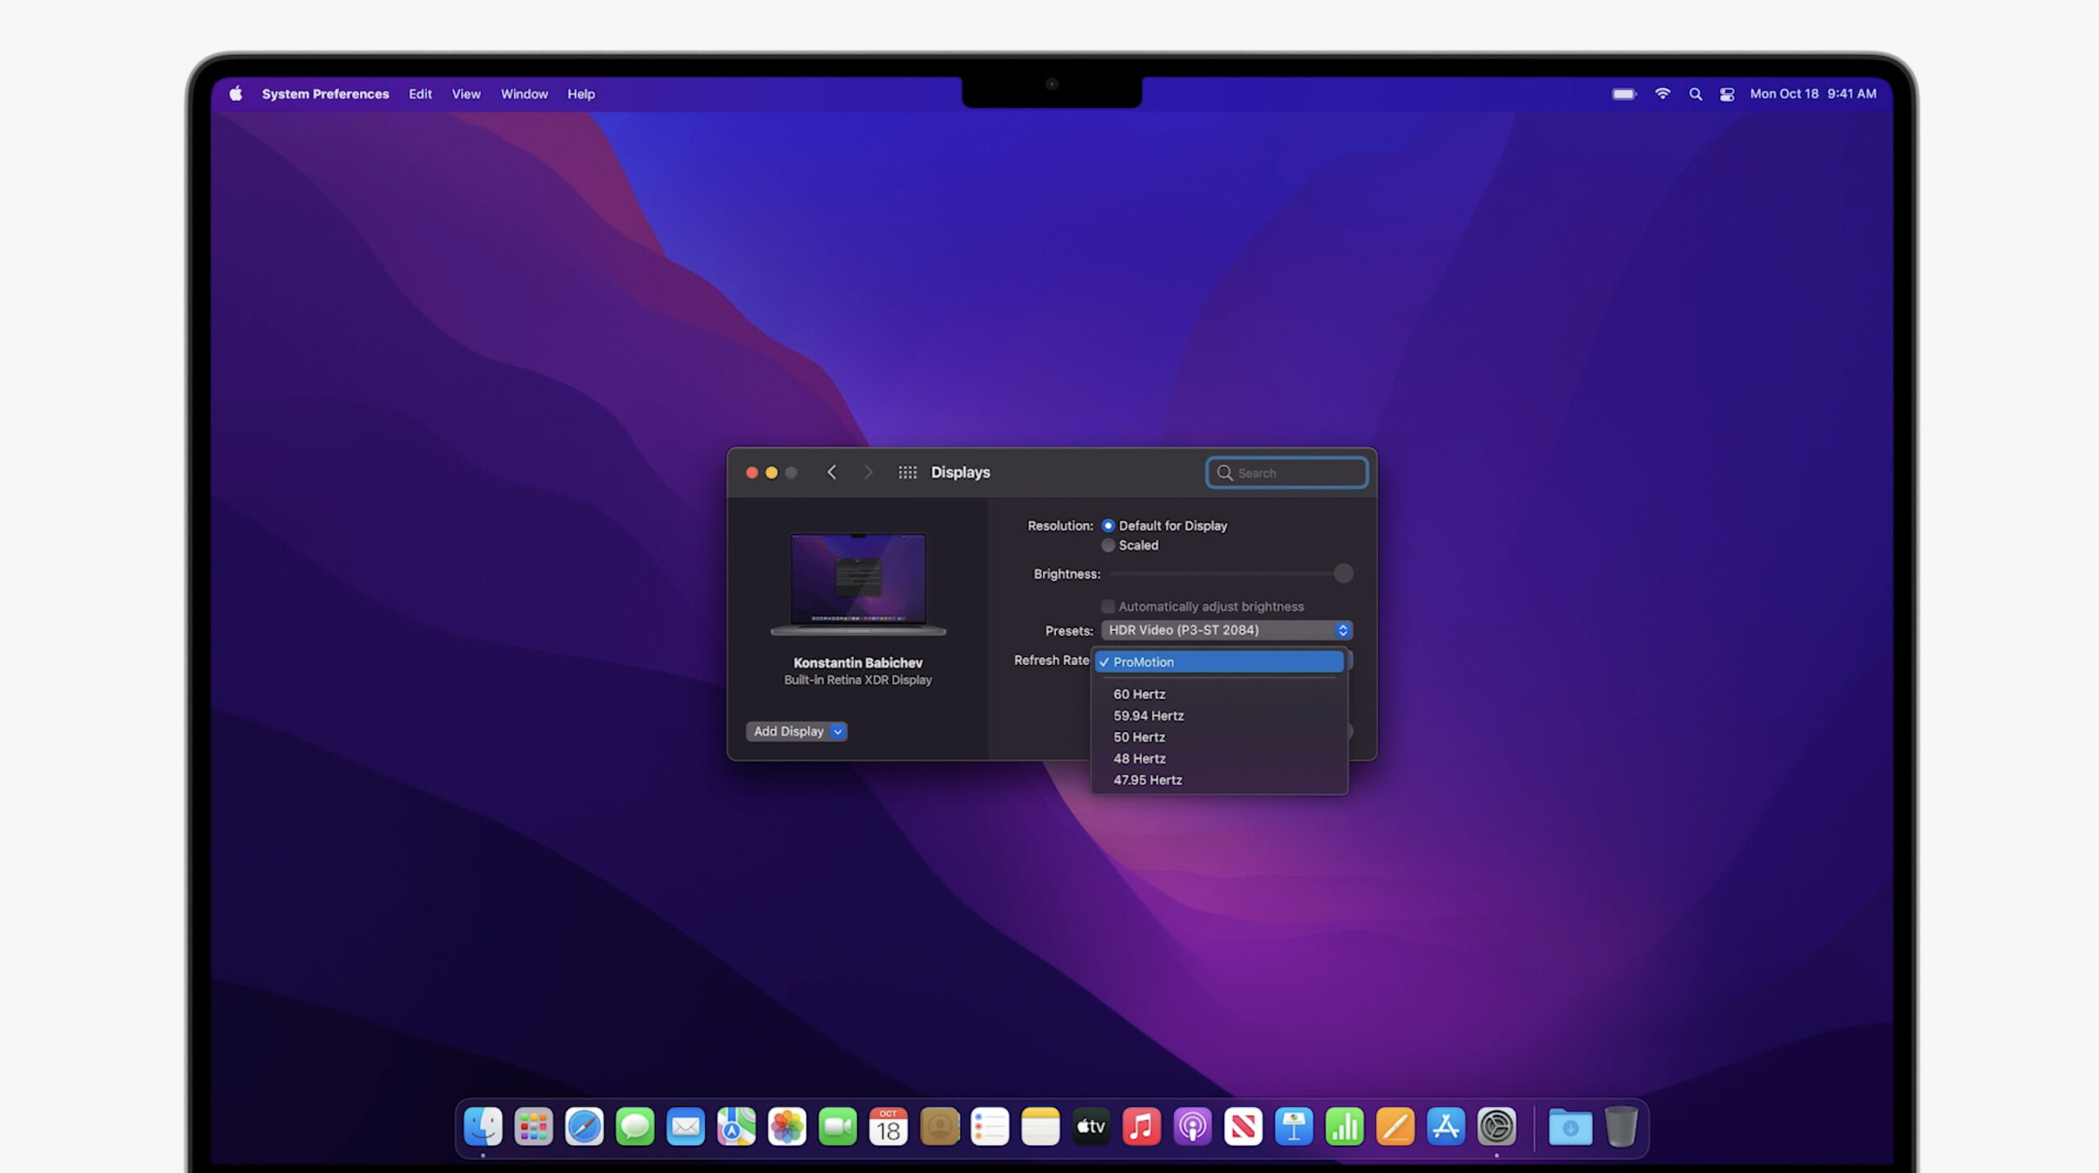The height and width of the screenshot is (1173, 2099).
Task: Click the Brightness slider knob
Action: (1342, 574)
